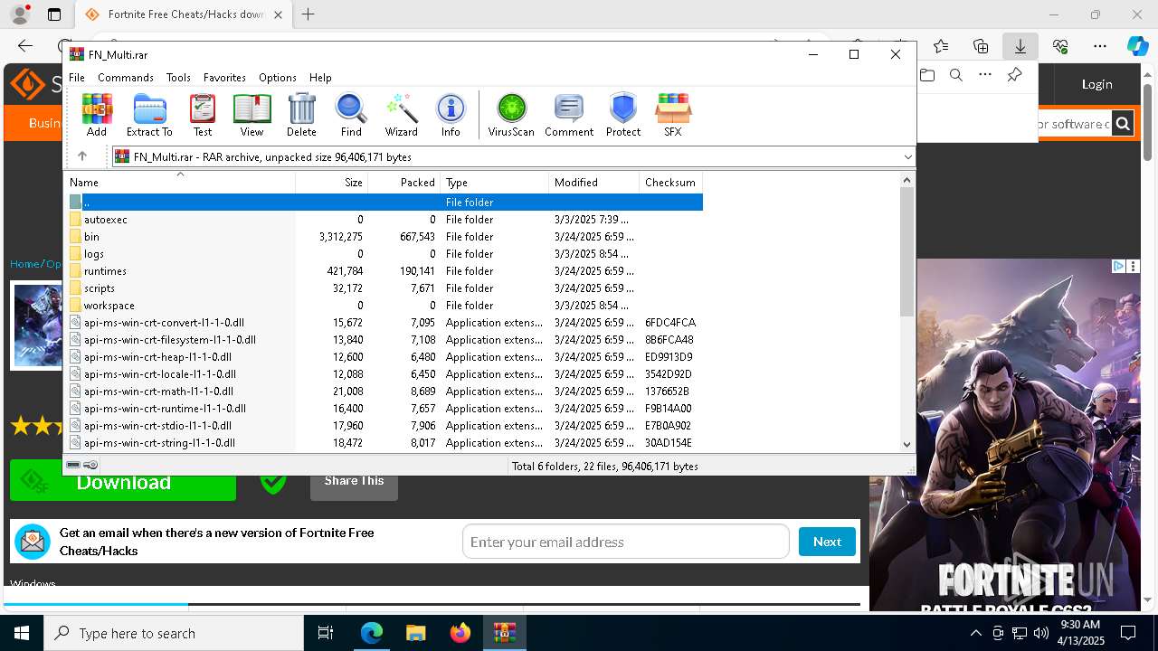Open the Windows notification center icon
1158x651 pixels.
coord(1128,633)
